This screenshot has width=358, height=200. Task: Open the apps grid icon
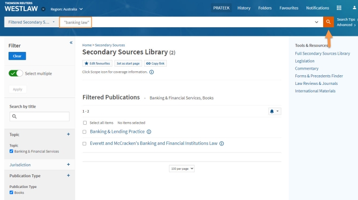(339, 8)
